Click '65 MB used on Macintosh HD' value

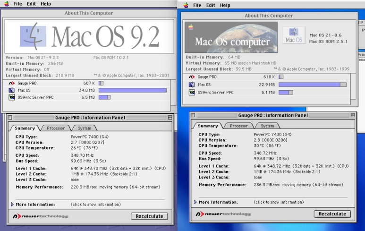tap(250, 63)
